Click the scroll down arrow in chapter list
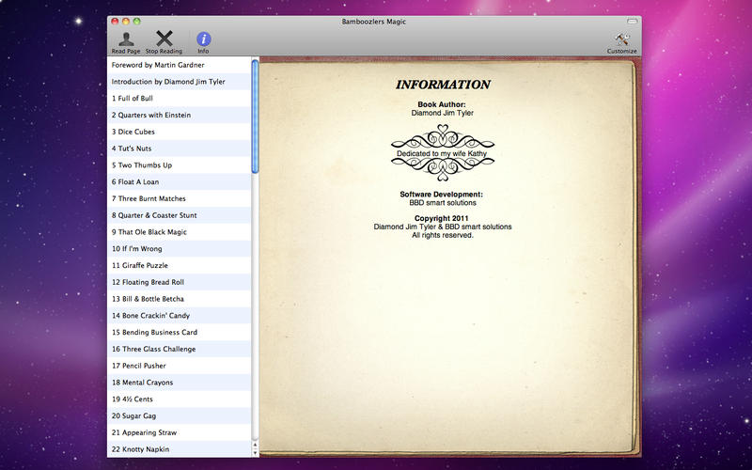Viewport: 752px width, 470px height. (255, 452)
